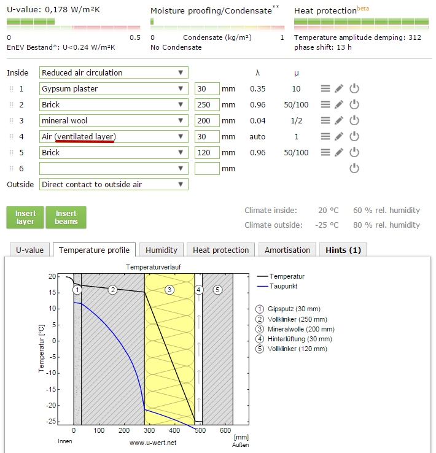The height and width of the screenshot is (453, 436).
Task: Open layer options menu for row 5 Brick
Action: (325, 152)
